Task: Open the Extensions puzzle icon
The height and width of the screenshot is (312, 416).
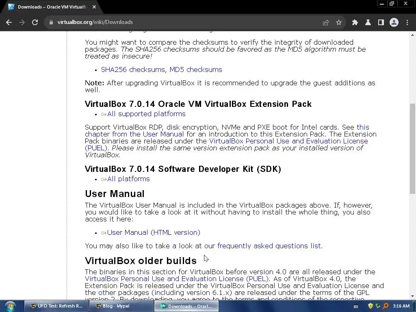Action: (x=355, y=22)
